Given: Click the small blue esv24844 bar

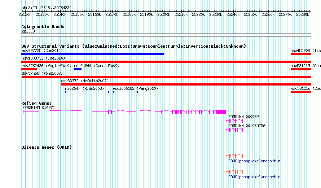Looking at the screenshot, I should click(x=78, y=69).
